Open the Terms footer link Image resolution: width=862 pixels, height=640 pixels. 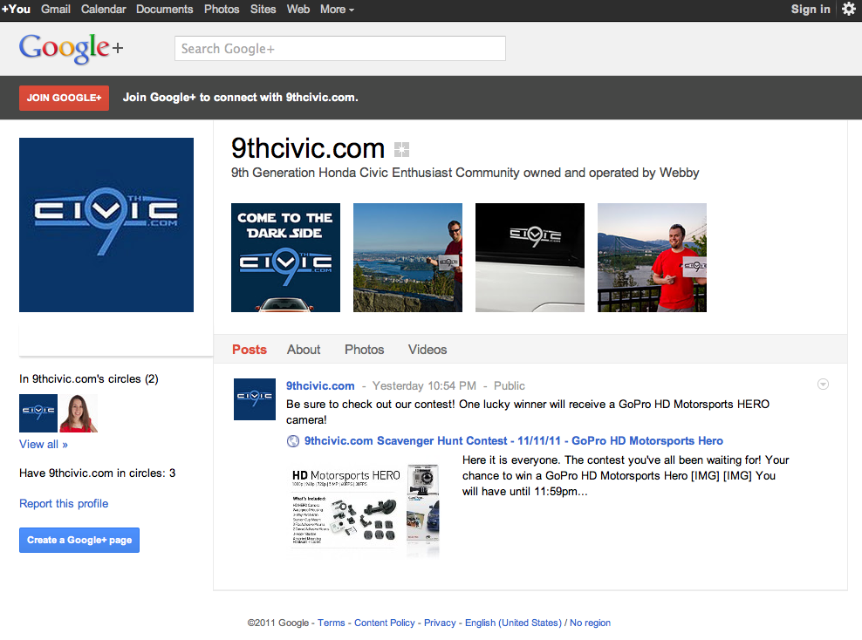point(331,623)
